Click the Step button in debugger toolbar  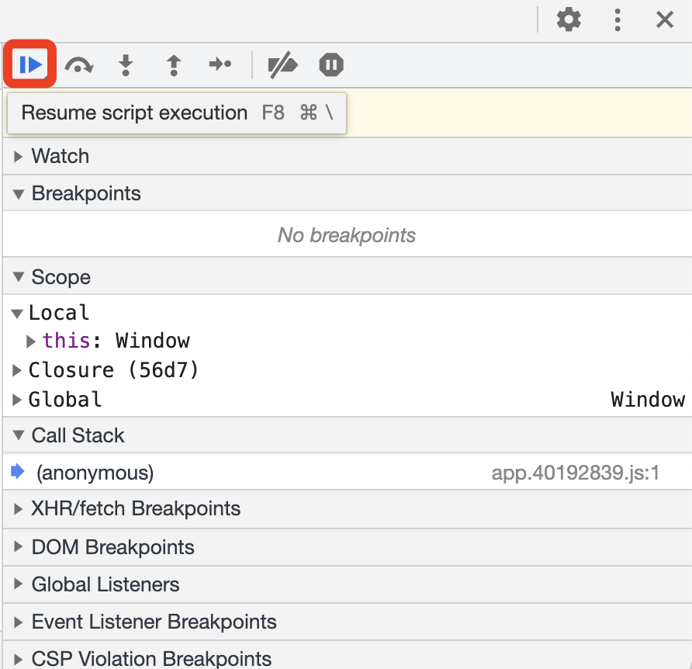(x=220, y=65)
